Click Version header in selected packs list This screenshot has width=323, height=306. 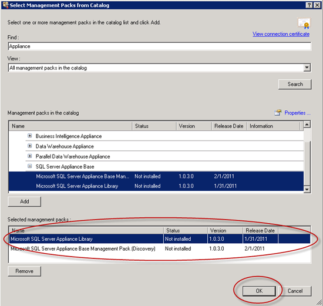point(225,230)
